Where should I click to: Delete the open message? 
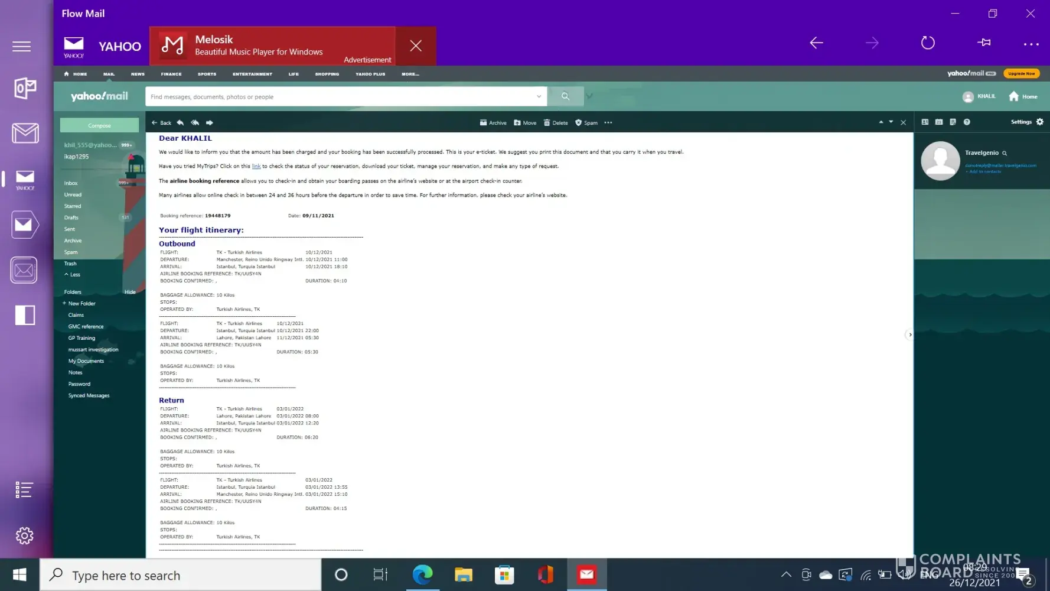(x=556, y=123)
